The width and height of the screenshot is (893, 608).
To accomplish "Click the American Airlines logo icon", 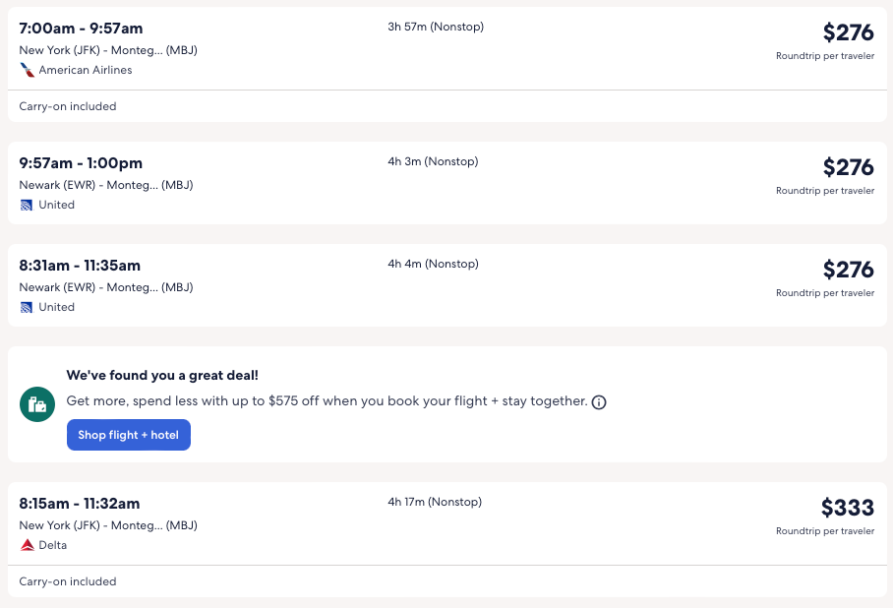I will 27,70.
